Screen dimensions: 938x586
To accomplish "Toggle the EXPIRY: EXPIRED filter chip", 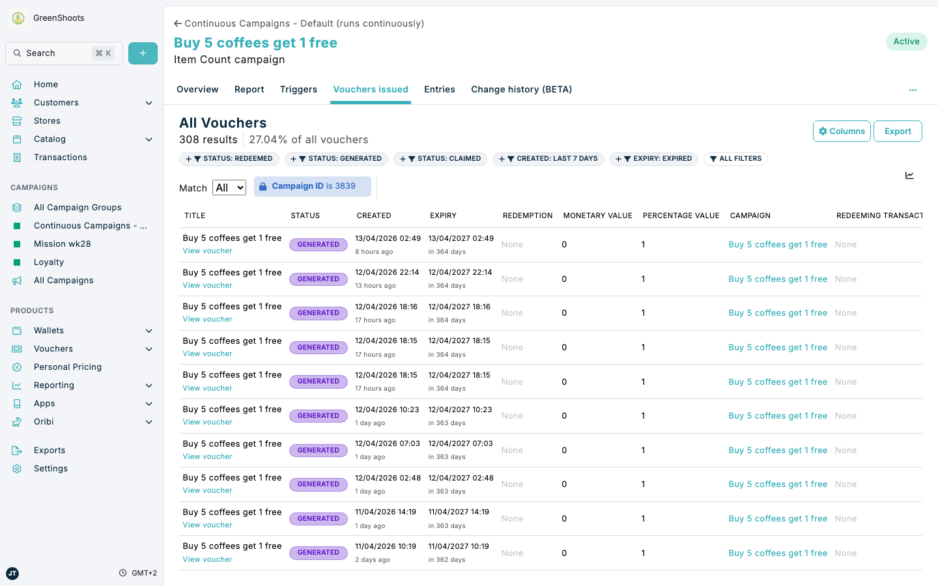I will [x=654, y=158].
